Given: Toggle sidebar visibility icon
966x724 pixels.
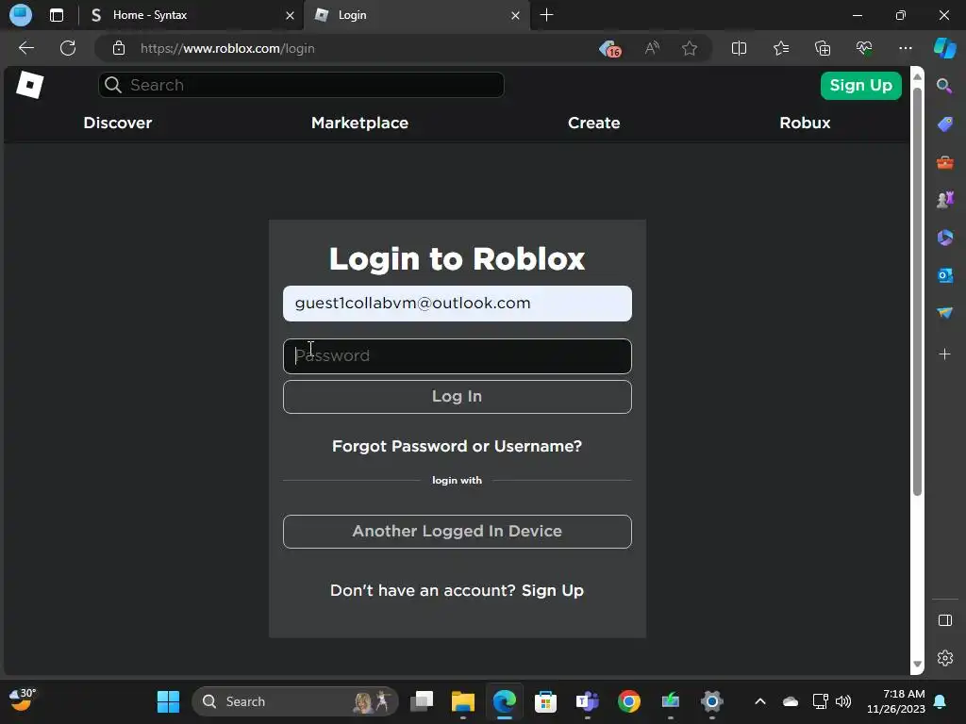Looking at the screenshot, I should (x=944, y=620).
